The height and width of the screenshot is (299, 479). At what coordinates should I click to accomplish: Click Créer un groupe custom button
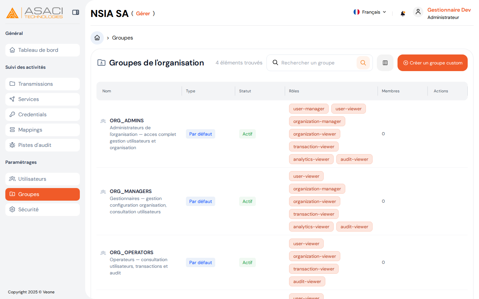pos(432,63)
